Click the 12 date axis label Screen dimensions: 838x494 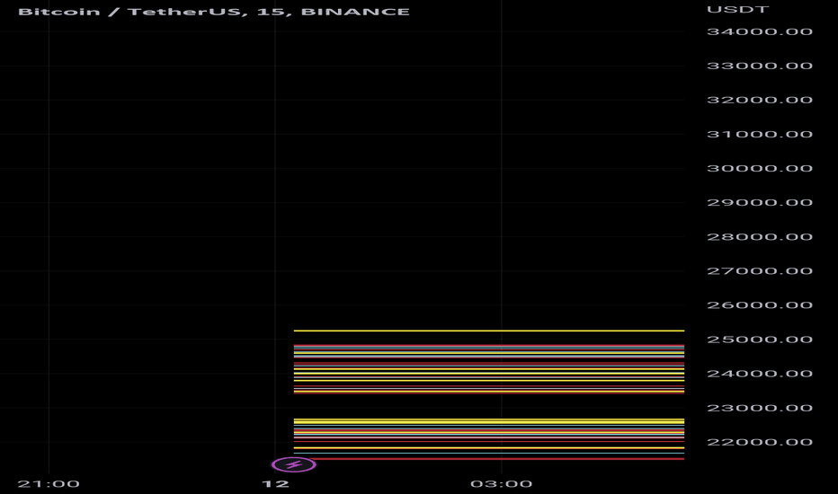(275, 484)
